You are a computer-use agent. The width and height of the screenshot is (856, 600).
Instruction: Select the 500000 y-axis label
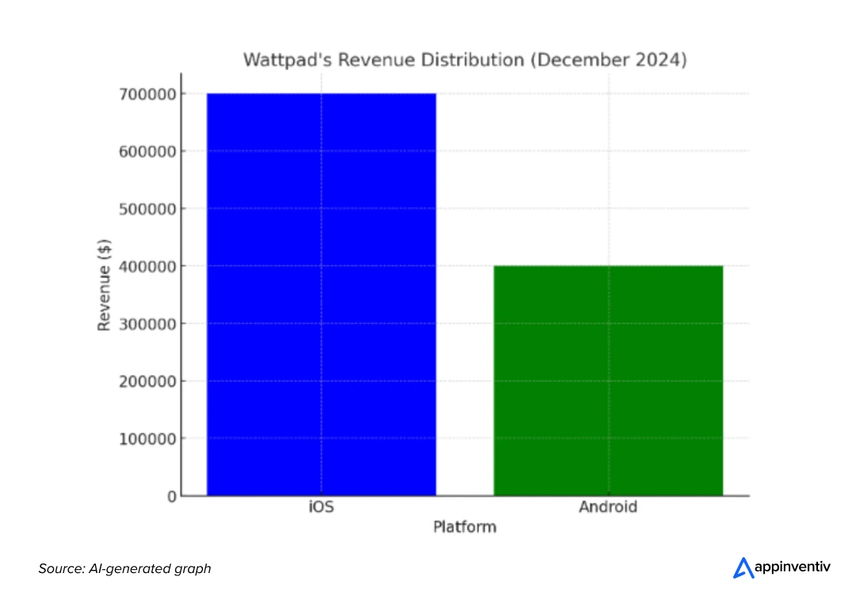click(x=147, y=209)
